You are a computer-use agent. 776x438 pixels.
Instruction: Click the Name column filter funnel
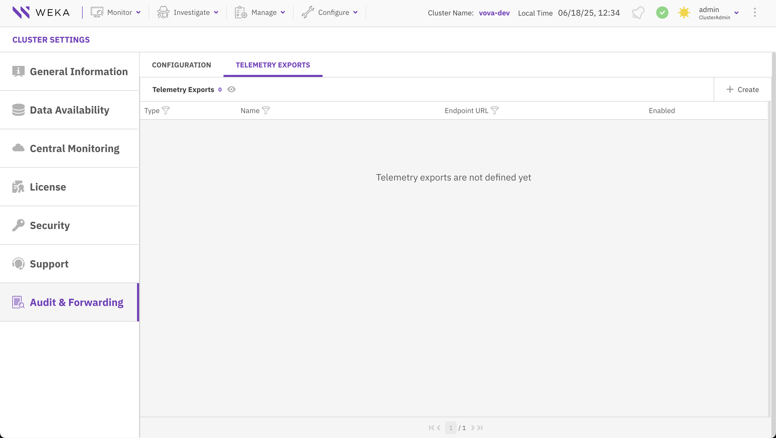266,111
